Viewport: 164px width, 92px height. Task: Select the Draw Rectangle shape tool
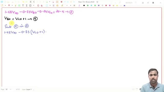click(30, 5)
